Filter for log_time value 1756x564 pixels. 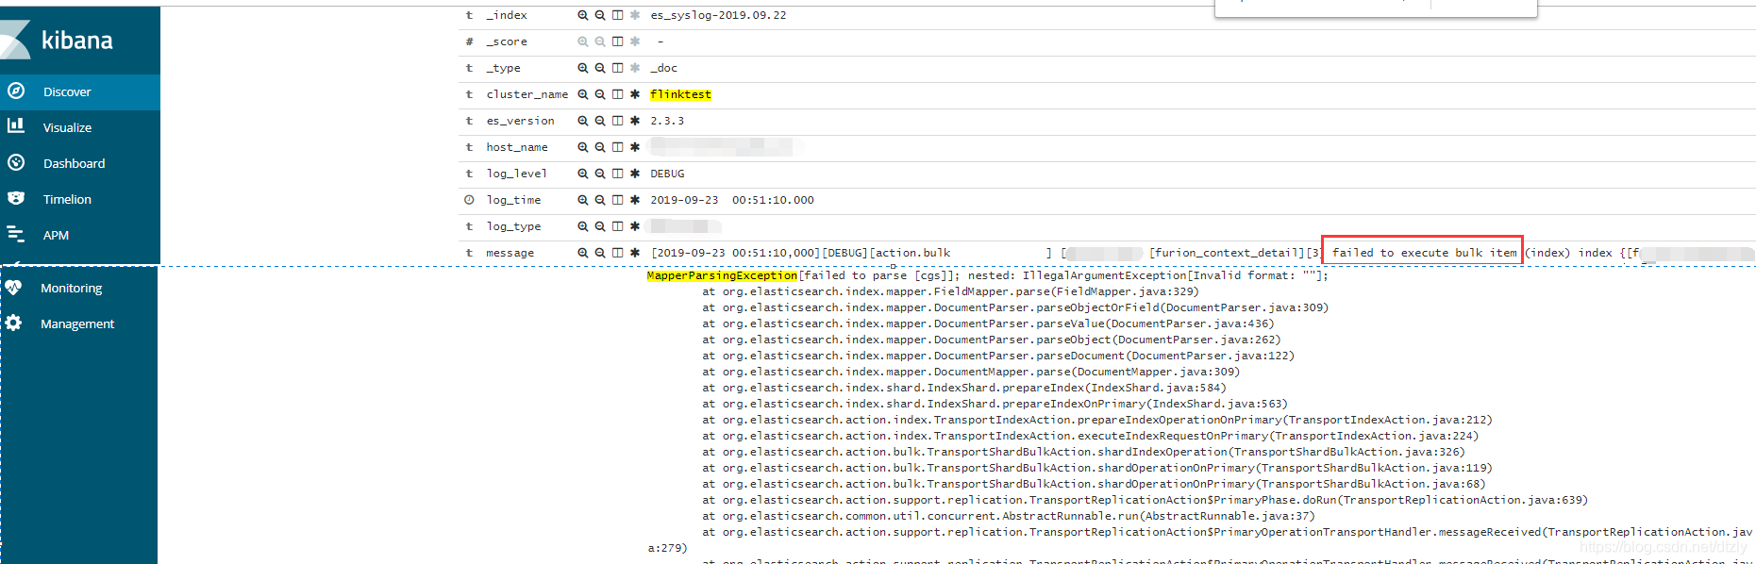pos(583,200)
